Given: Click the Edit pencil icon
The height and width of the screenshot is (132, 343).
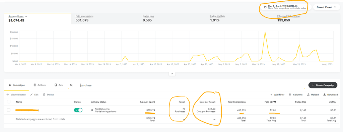Looking at the screenshot, I should [31, 95].
